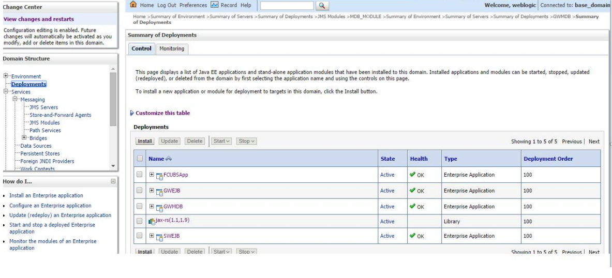Click the Record chart icon
Image resolution: width=612 pixels, height=278 pixels.
[214, 5]
